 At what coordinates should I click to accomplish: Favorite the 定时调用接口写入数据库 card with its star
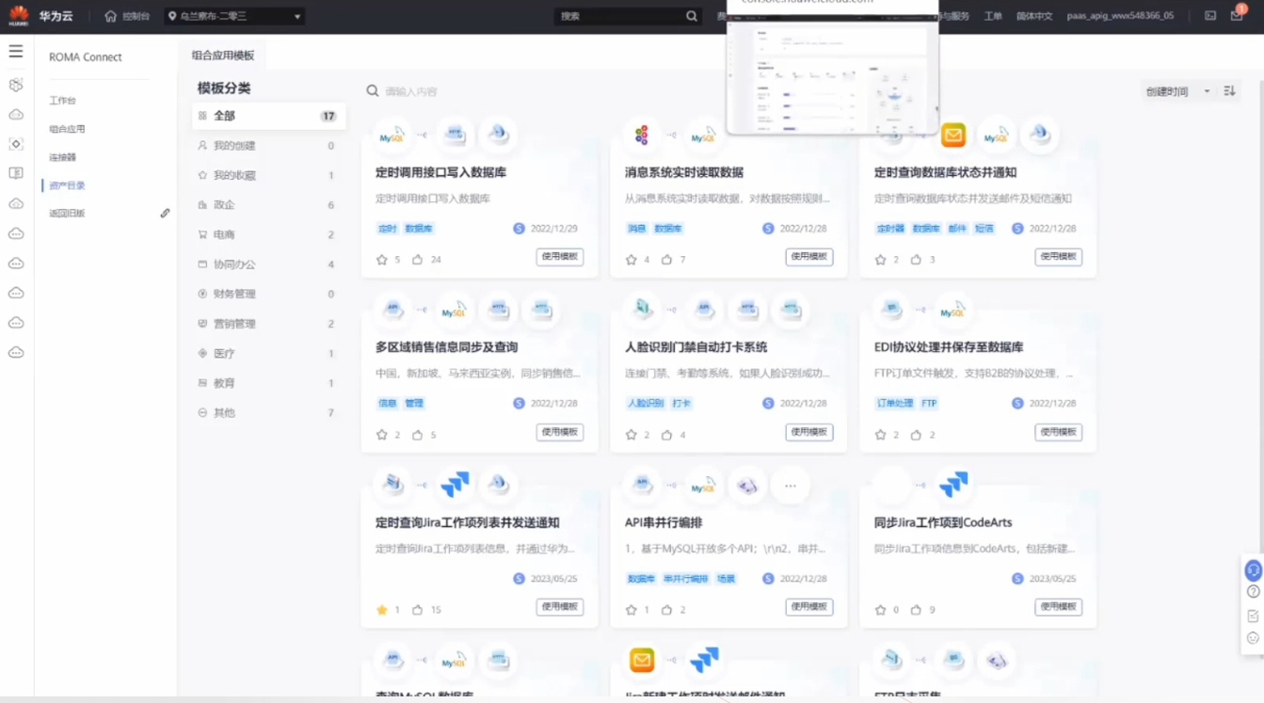382,260
